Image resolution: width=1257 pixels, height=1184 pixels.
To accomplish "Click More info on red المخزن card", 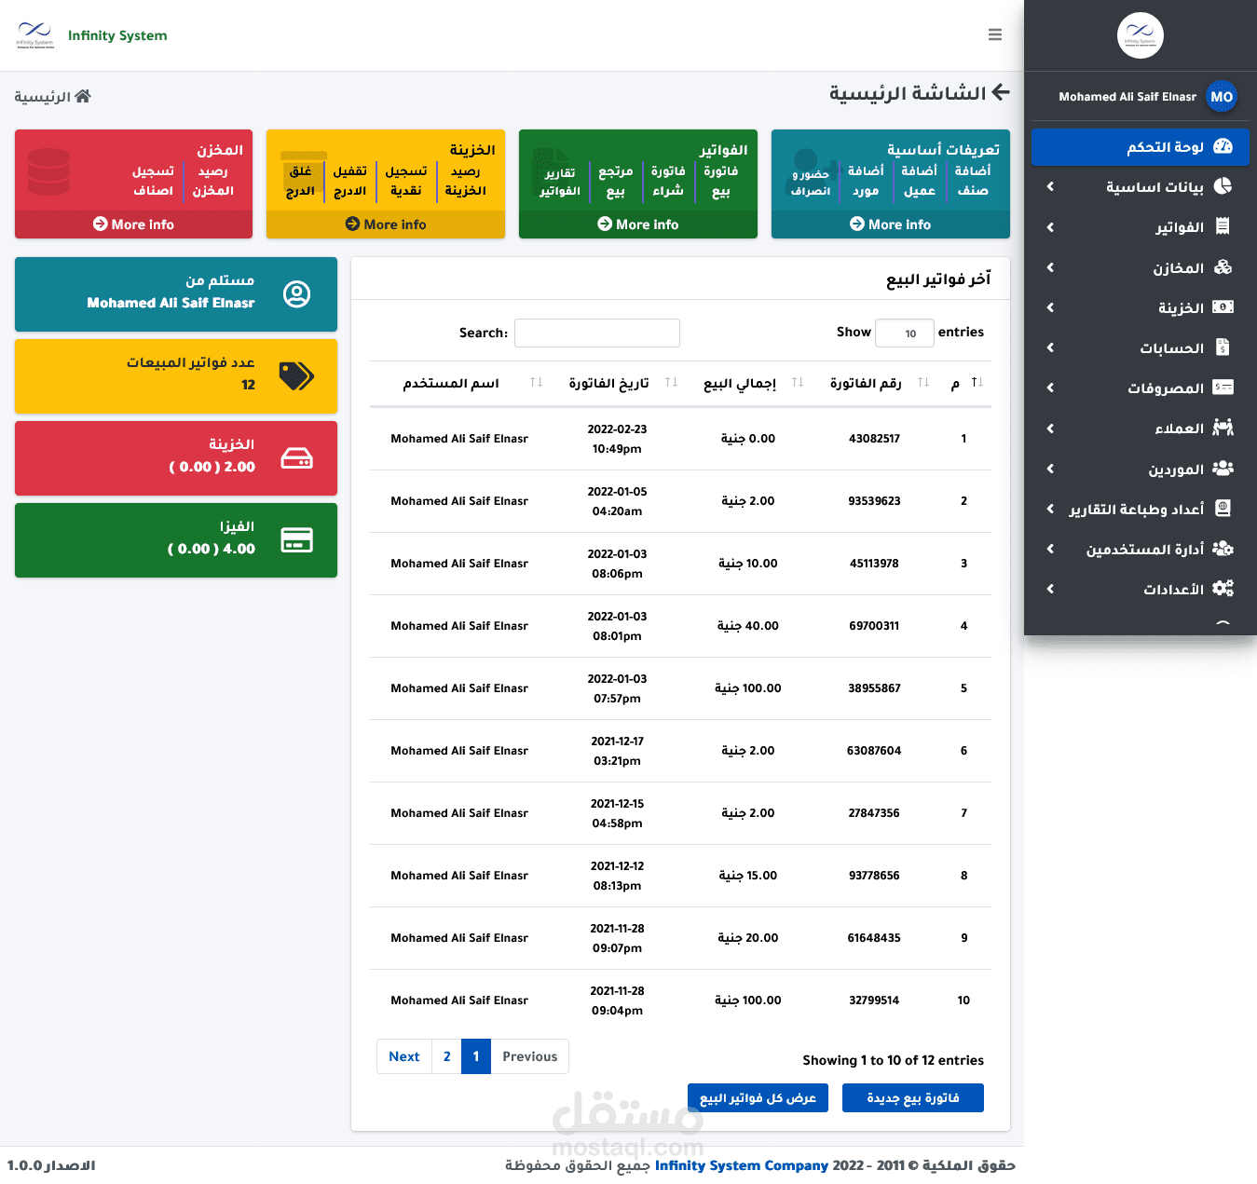I will [x=133, y=225].
